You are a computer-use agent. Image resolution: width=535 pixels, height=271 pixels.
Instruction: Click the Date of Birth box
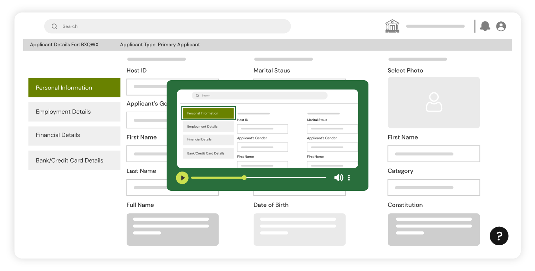(x=300, y=229)
